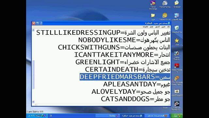Image resolution: width=209 pixels, height=118 pixels.
Task: Open the CyberLink PowerDVD 11 icon
Action: [x=177, y=106]
